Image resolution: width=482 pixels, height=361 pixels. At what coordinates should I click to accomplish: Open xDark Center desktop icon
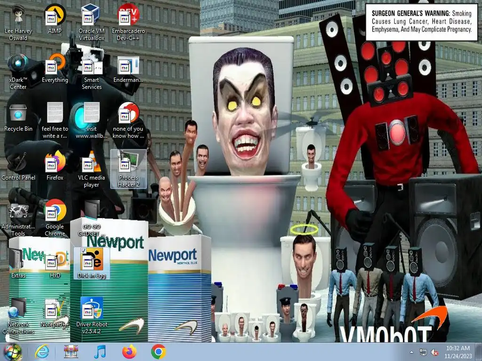click(x=18, y=71)
